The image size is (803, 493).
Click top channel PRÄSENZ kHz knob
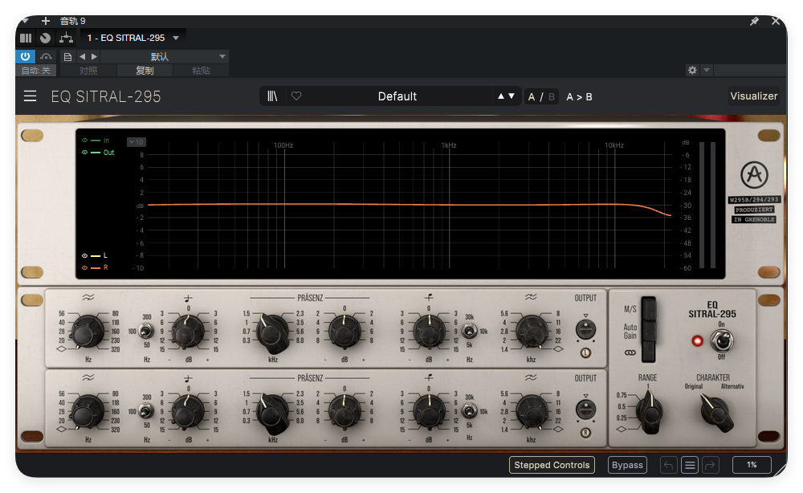tap(272, 332)
